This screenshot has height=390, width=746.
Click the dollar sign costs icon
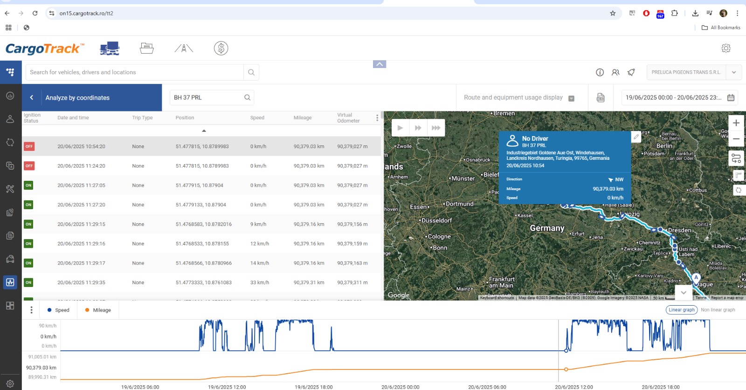pyautogui.click(x=221, y=48)
